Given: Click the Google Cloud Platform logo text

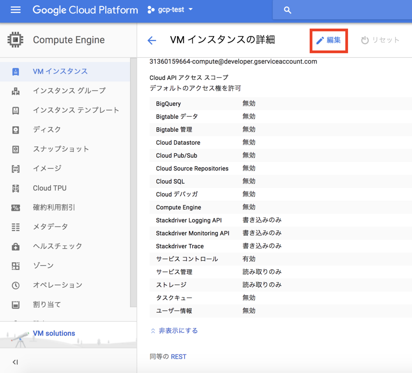Looking at the screenshot, I should point(85,10).
